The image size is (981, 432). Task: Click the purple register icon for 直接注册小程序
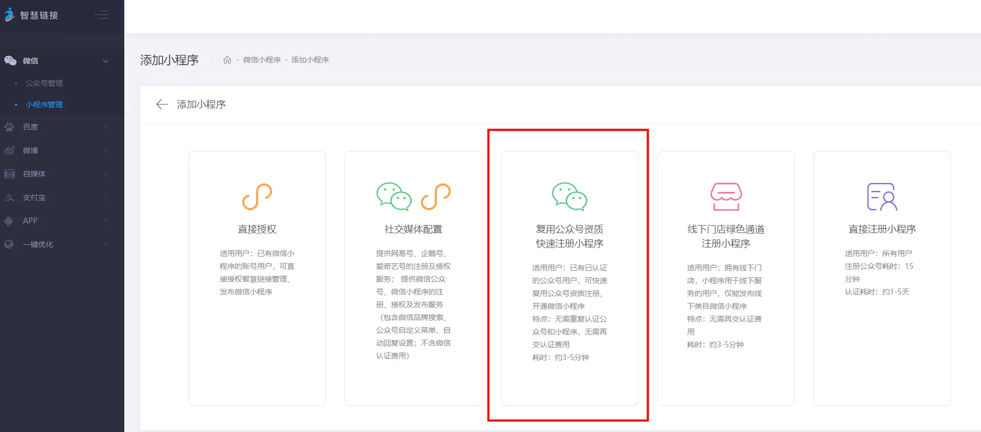point(882,196)
